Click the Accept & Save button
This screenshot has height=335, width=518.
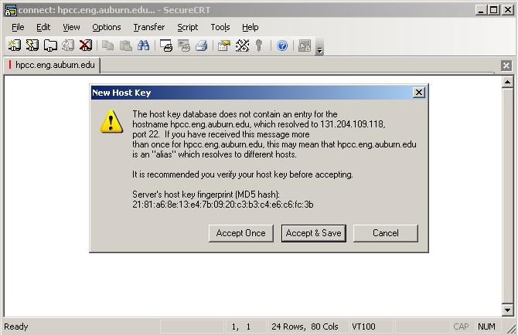point(314,233)
